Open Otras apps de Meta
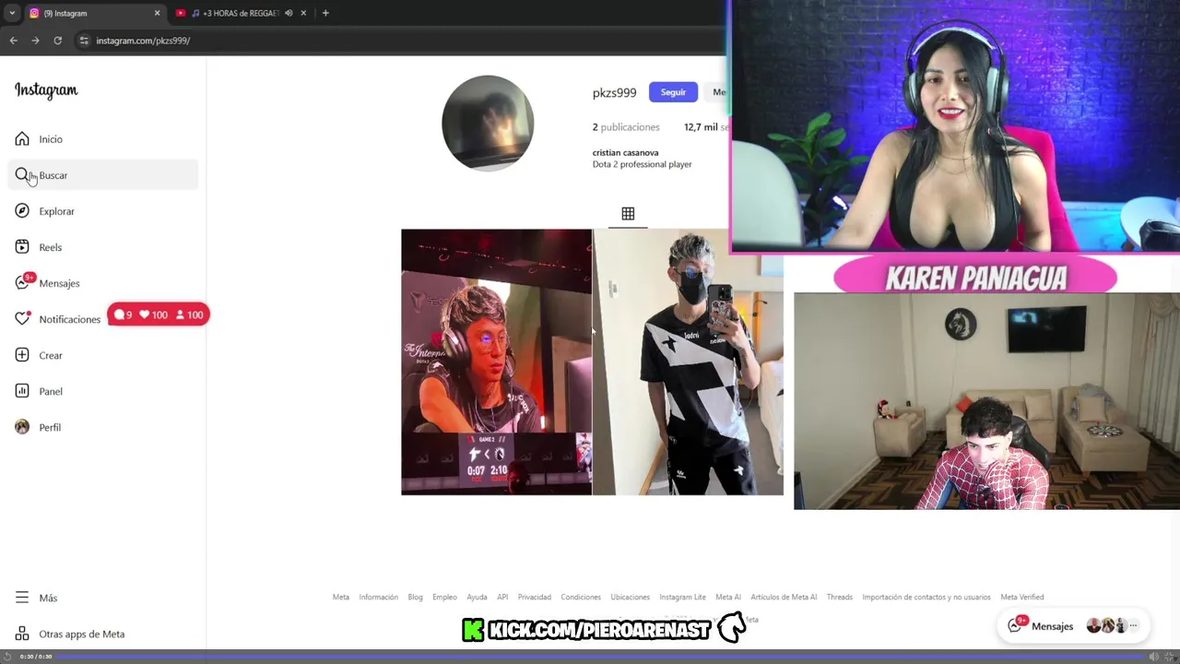The image size is (1180, 664). tap(103, 634)
